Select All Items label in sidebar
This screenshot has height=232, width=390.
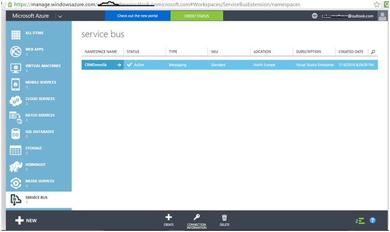(x=34, y=32)
